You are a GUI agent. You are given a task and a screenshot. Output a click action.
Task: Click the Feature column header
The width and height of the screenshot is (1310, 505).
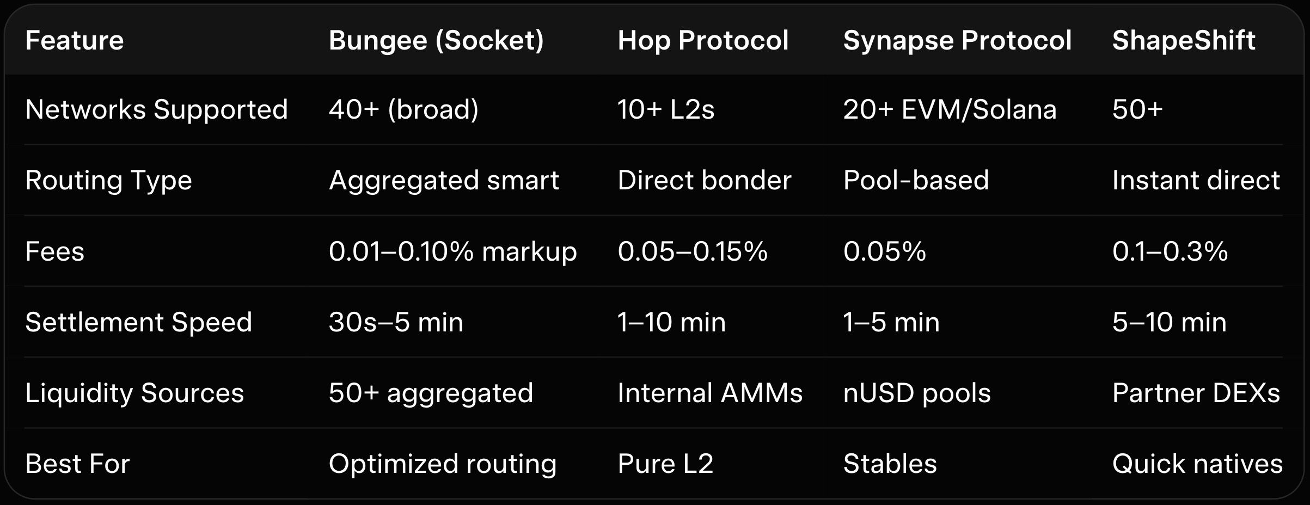[75, 40]
